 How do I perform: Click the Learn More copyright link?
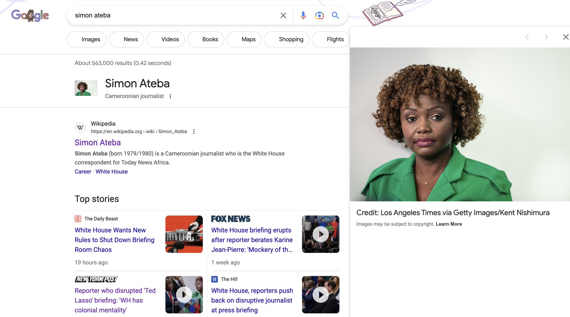[x=449, y=224]
